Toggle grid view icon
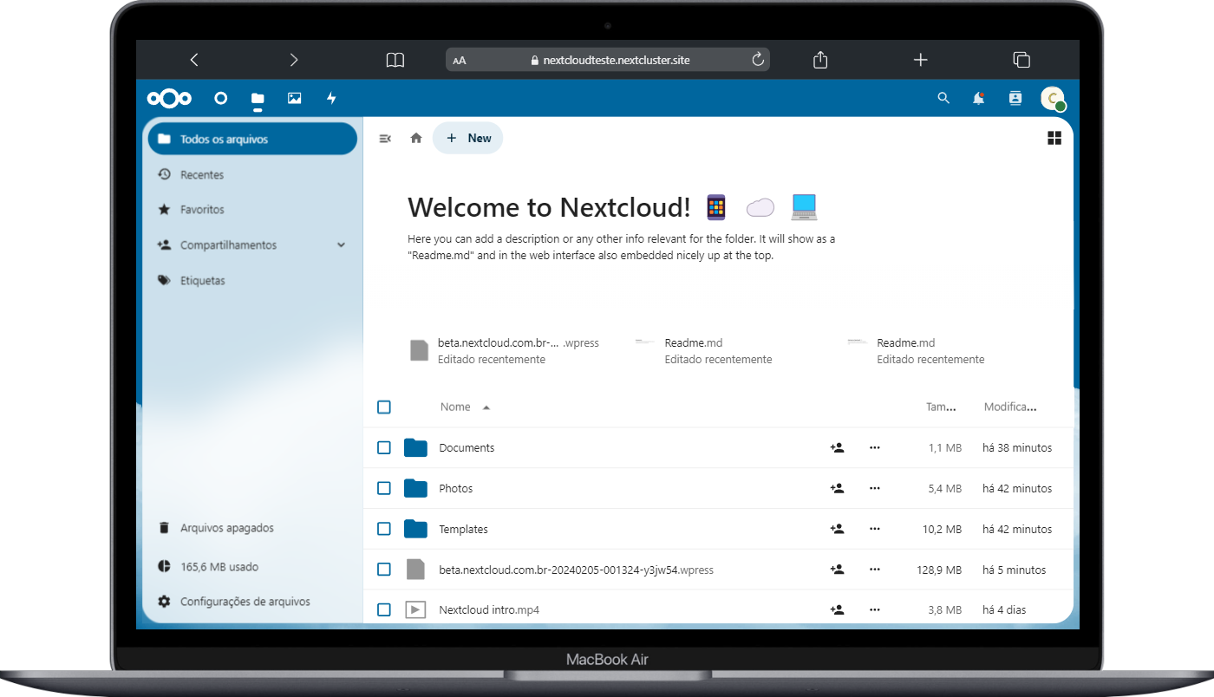Viewport: 1214px width, 697px height. [1054, 138]
